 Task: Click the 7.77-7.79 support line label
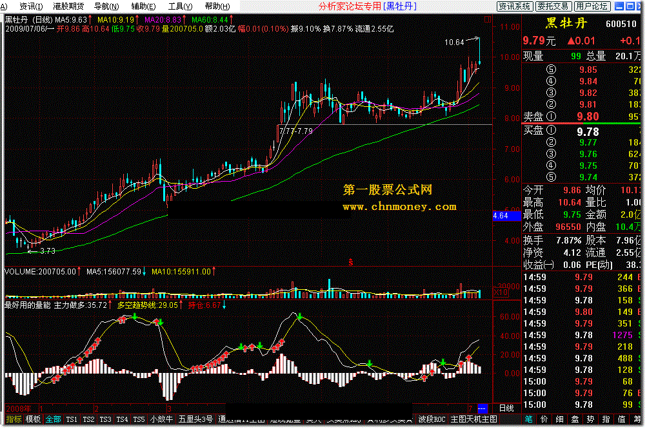(296, 131)
